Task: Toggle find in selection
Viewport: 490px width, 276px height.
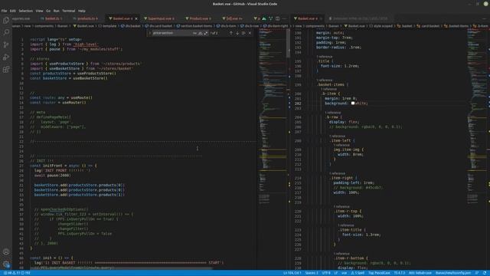Action: pos(243,33)
